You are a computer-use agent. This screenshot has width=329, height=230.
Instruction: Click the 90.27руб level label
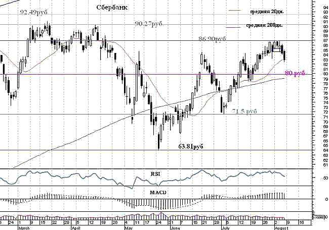click(x=148, y=24)
